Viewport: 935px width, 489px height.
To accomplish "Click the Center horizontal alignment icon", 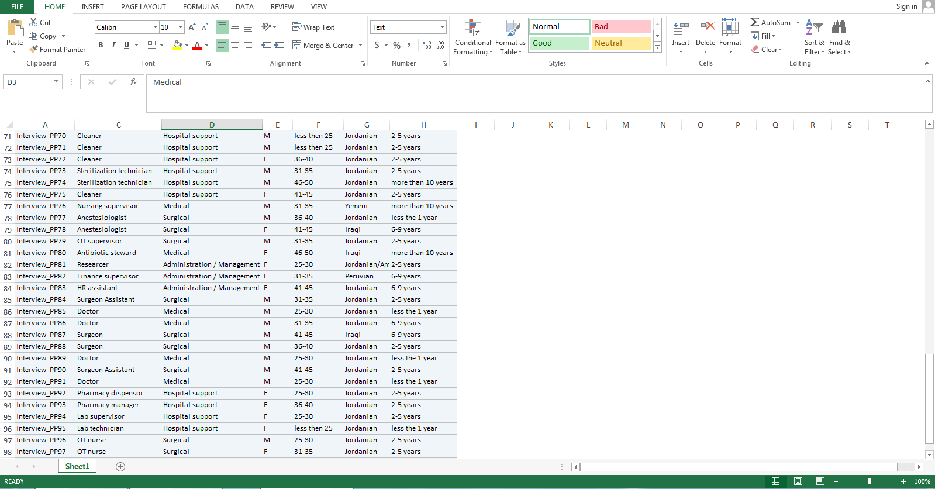I will tap(235, 45).
